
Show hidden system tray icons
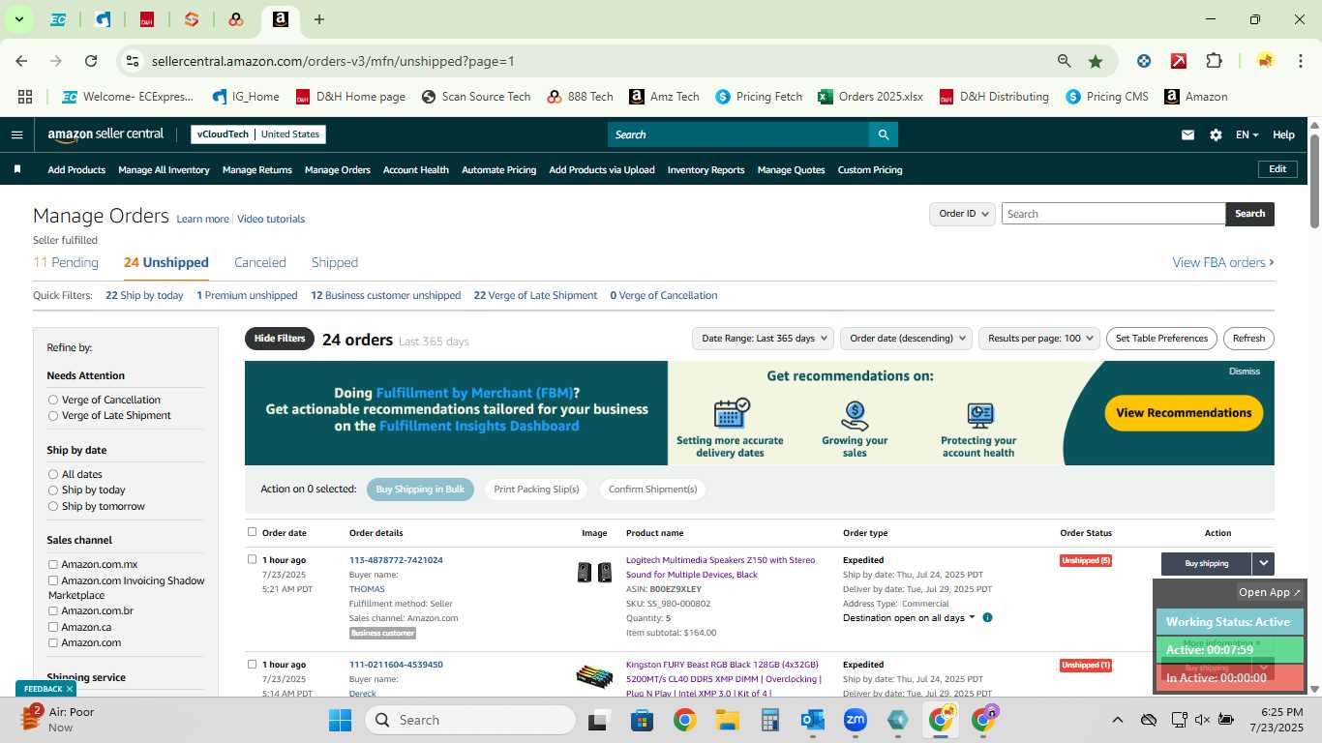tap(1117, 720)
